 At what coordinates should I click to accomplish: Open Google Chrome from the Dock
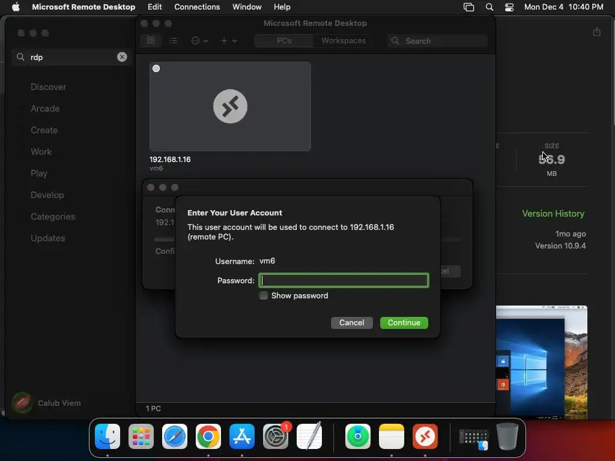(x=208, y=436)
